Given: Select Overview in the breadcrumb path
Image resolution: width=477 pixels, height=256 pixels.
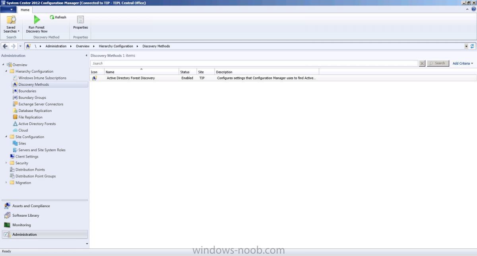Looking at the screenshot, I should [x=83, y=46].
